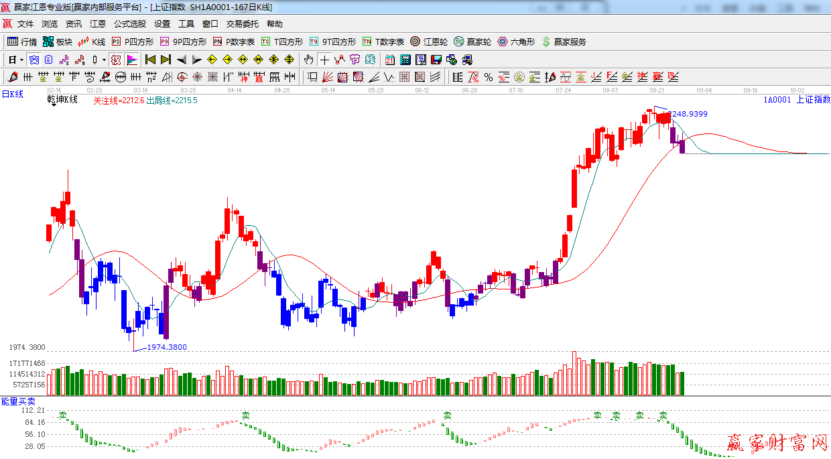Click the percent (%) drawing tool icon

tap(488, 77)
